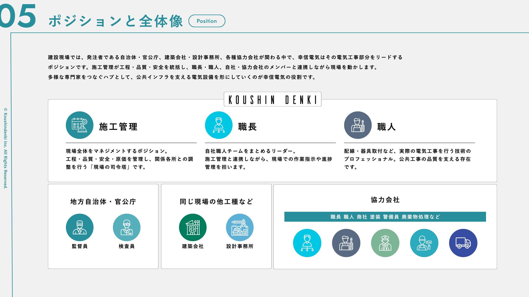529x297 pixels.
Task: Click the ポジションと全体像 title
Action: [x=116, y=21]
